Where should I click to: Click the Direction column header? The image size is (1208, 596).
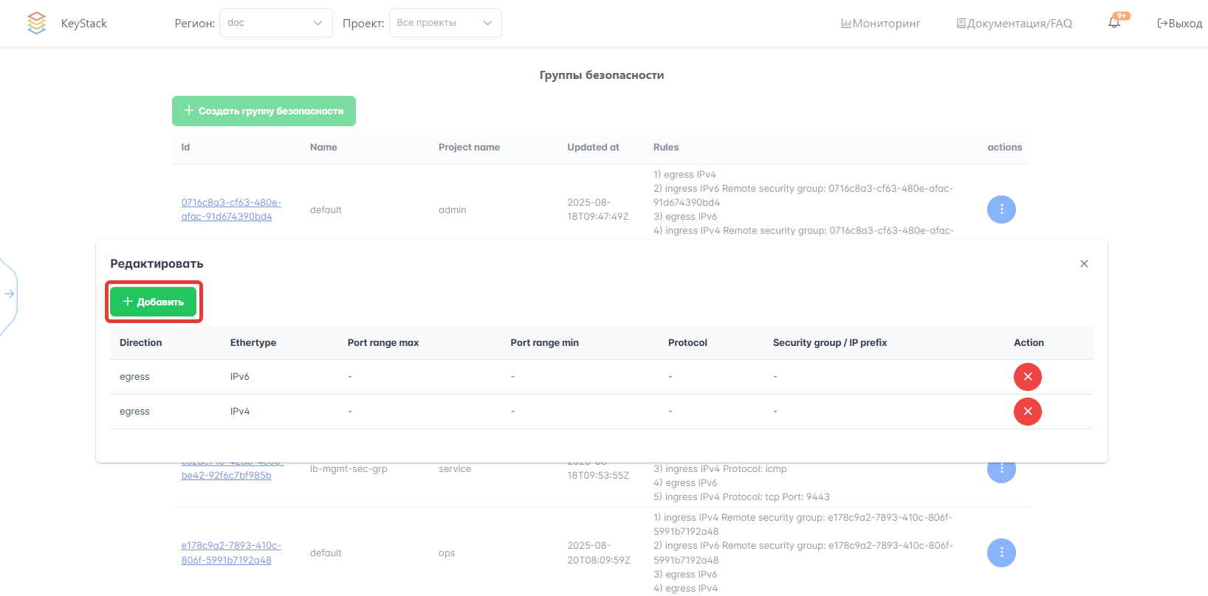click(140, 343)
